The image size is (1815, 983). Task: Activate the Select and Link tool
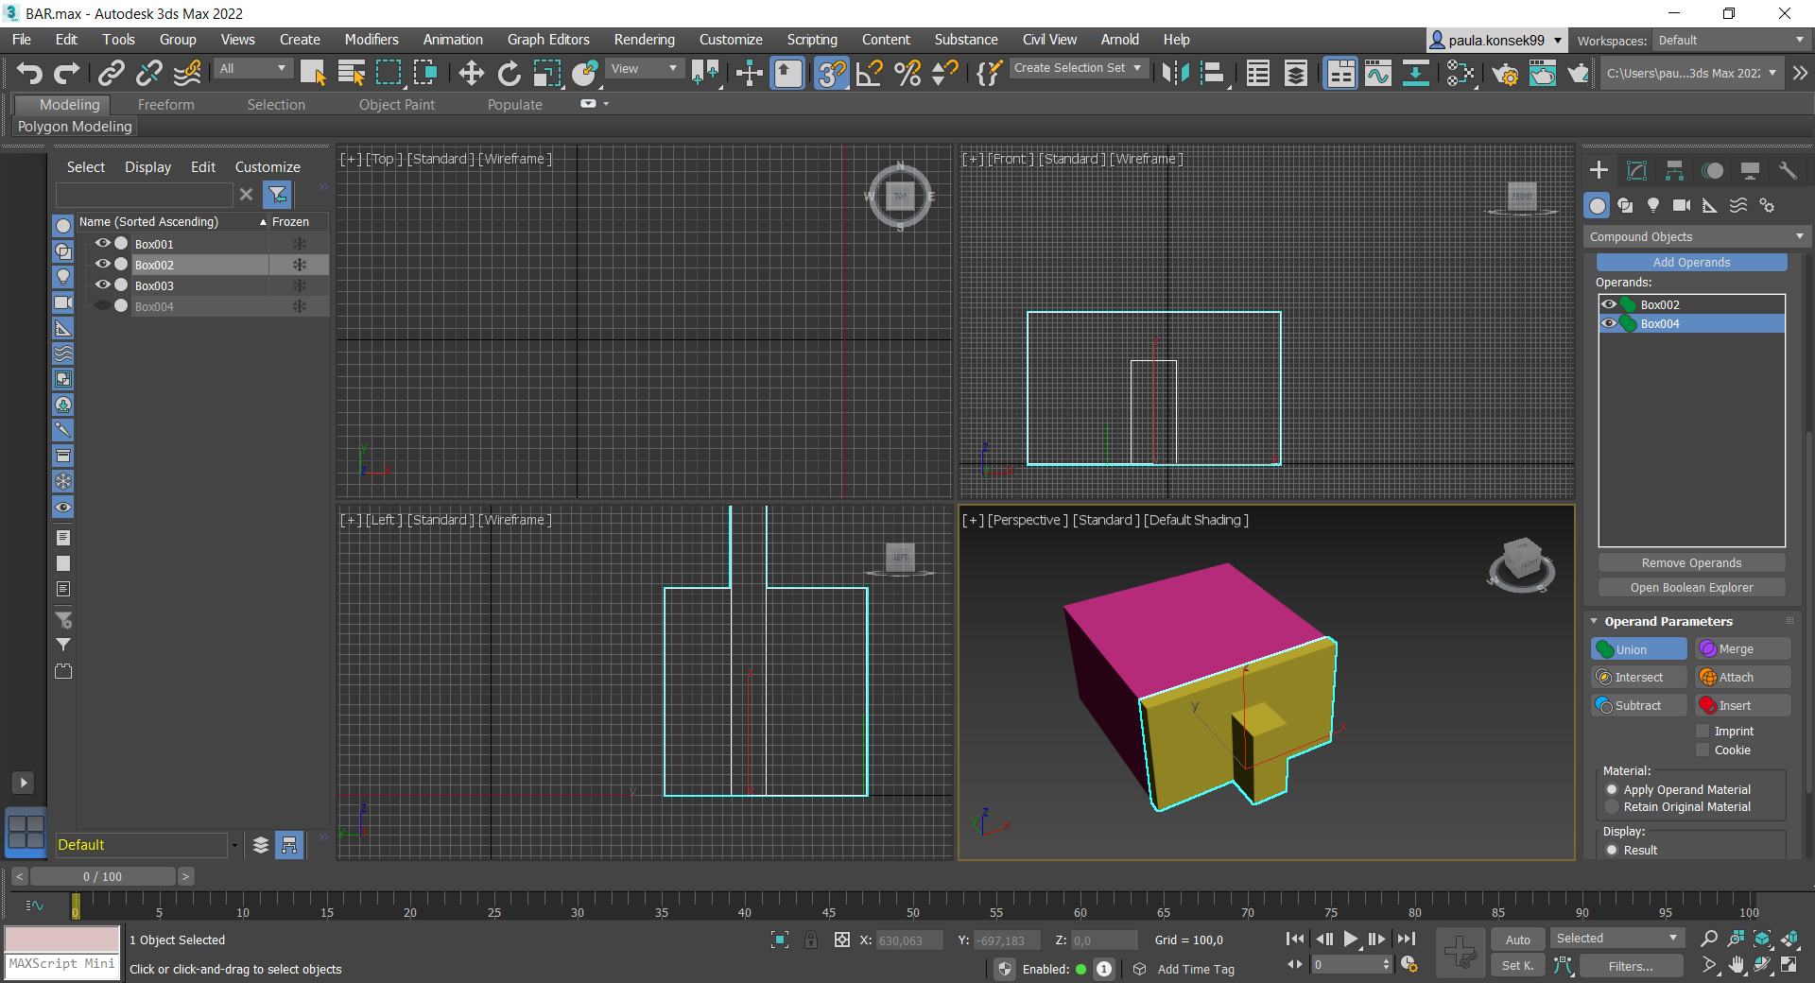[112, 73]
